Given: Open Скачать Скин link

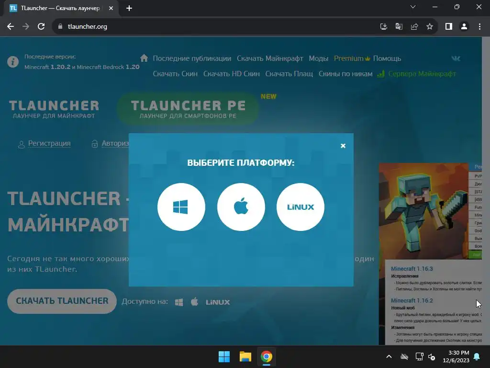Looking at the screenshot, I should [175, 74].
